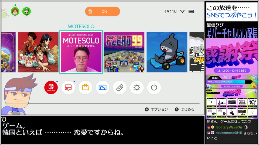Select the Luigi user icon

coord(27,11)
